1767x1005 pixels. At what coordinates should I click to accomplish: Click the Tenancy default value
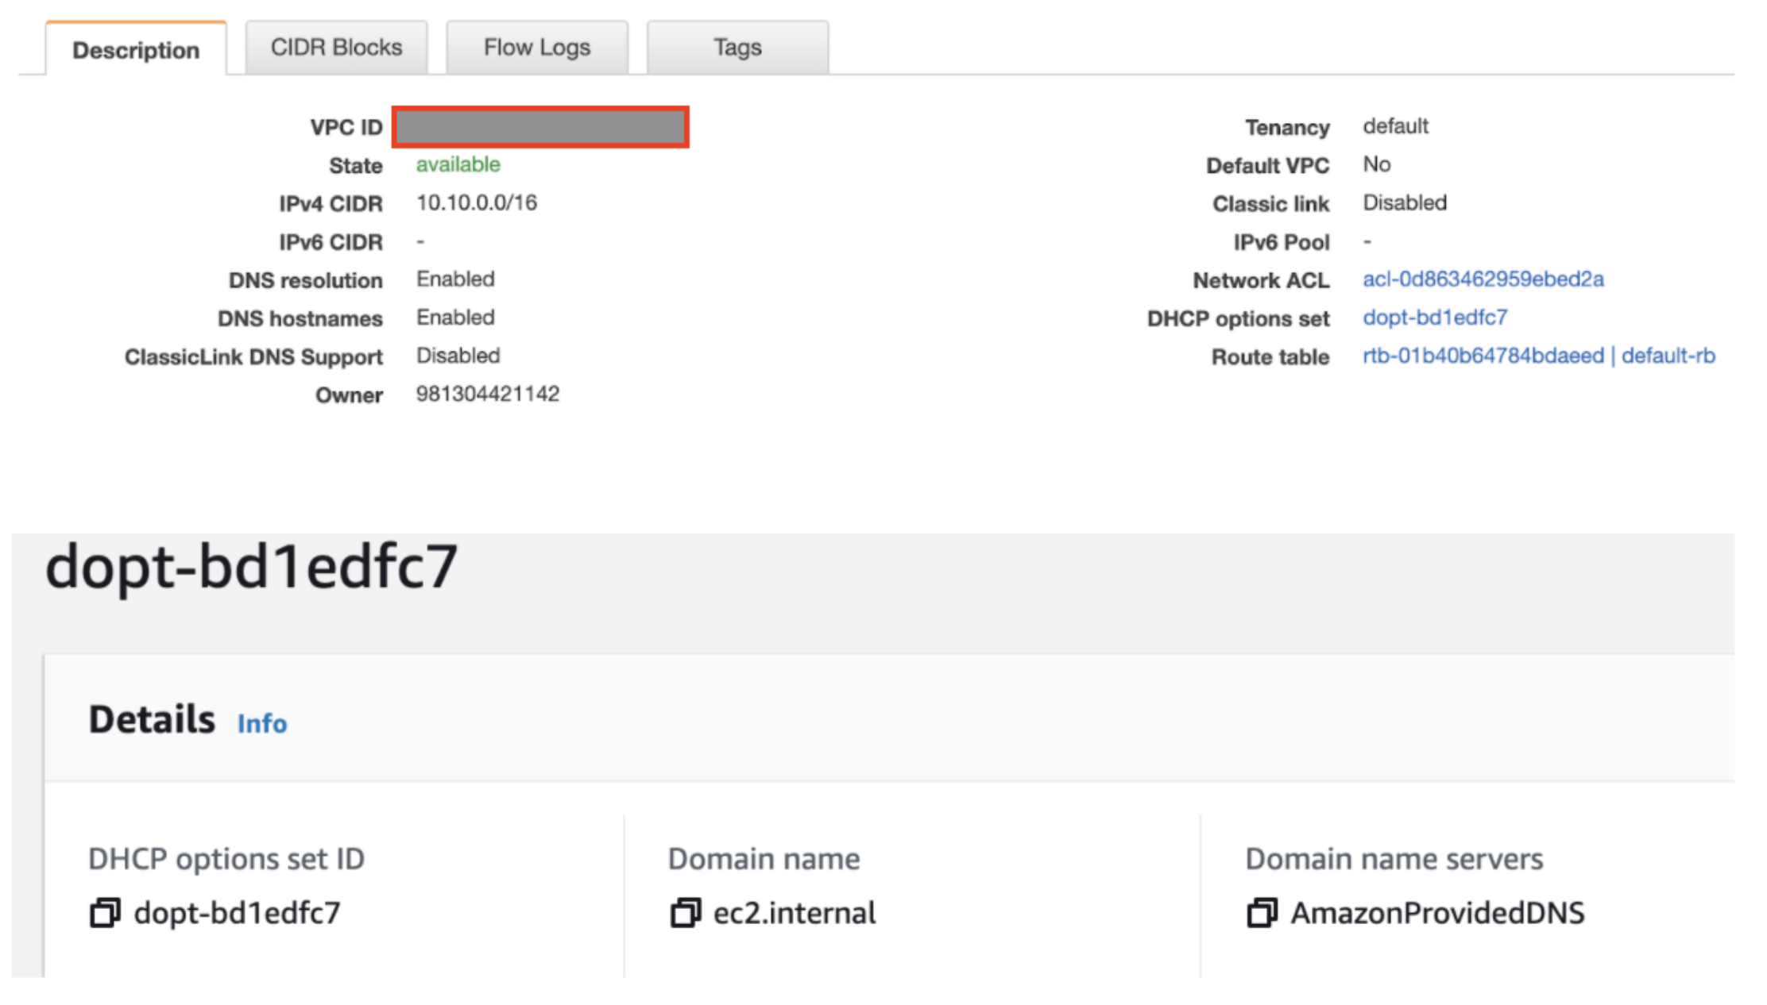pos(1396,125)
